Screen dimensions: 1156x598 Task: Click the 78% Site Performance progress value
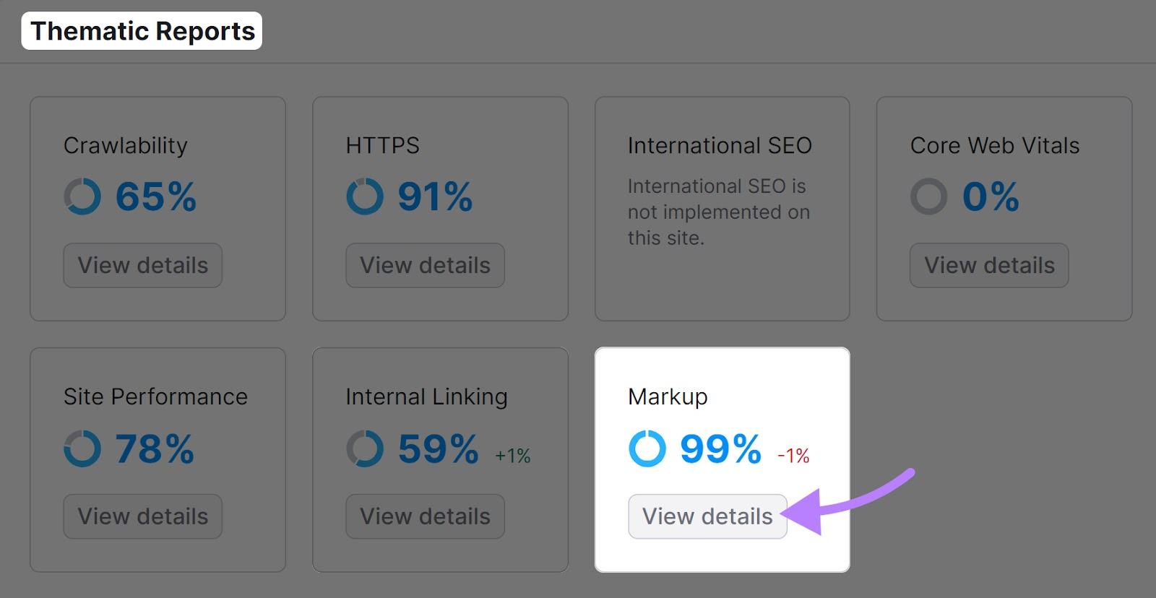tap(155, 449)
